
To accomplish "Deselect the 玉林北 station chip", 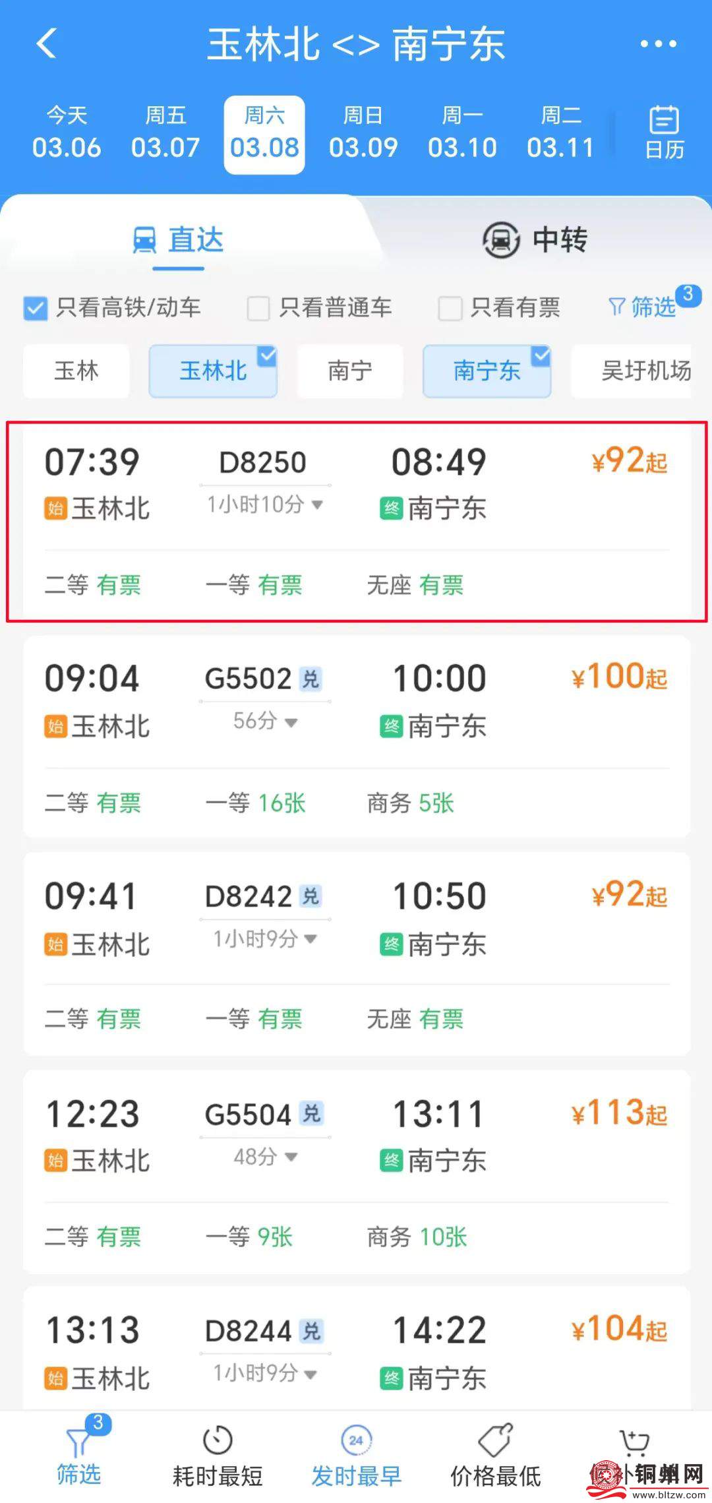I will tap(213, 371).
